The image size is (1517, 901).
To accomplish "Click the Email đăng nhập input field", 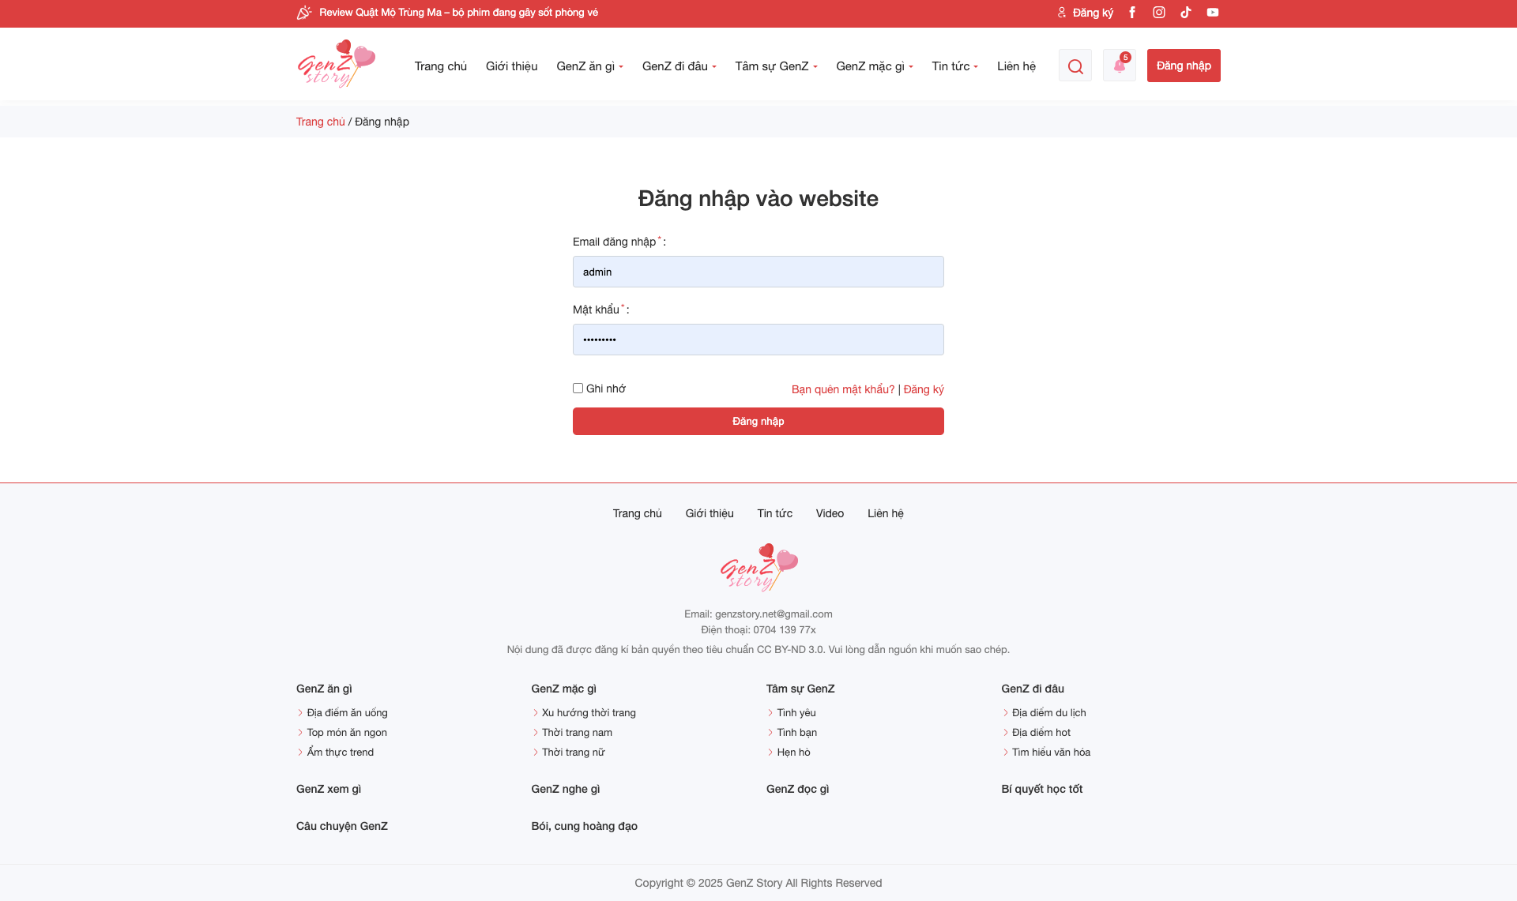I will click(758, 272).
